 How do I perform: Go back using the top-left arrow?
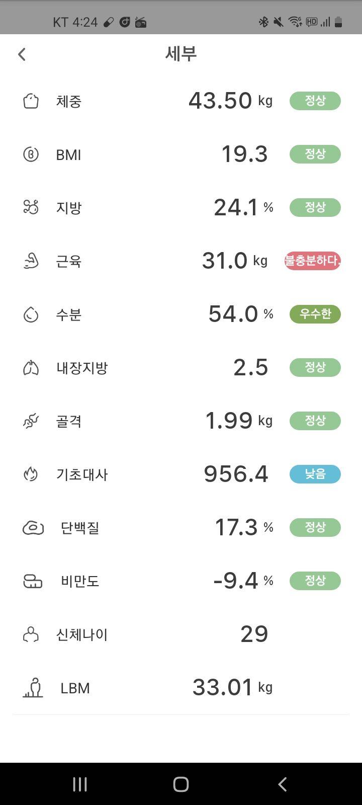(22, 54)
